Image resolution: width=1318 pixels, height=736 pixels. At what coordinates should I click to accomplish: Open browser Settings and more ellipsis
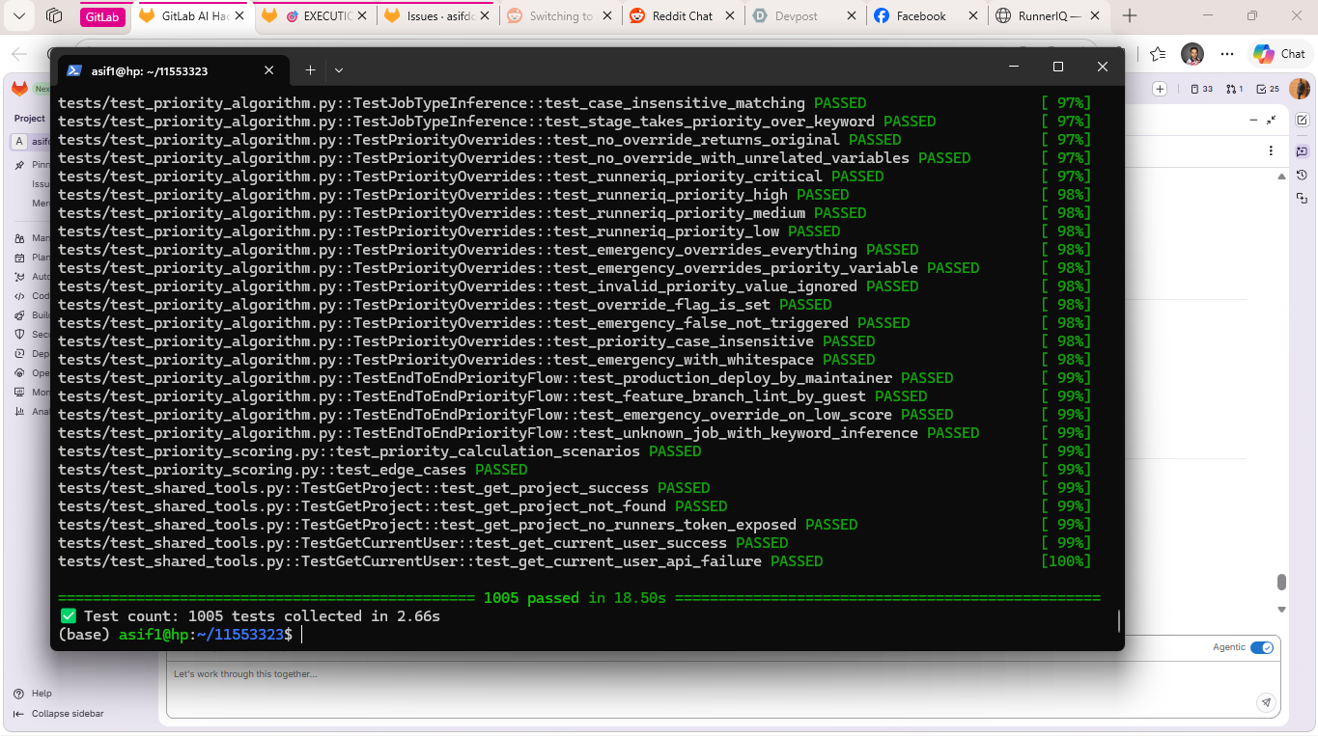[x=1227, y=54]
